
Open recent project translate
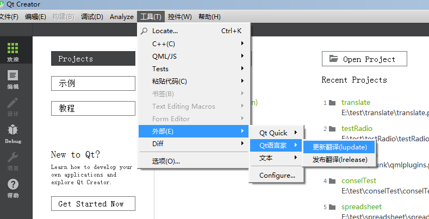click(x=356, y=103)
